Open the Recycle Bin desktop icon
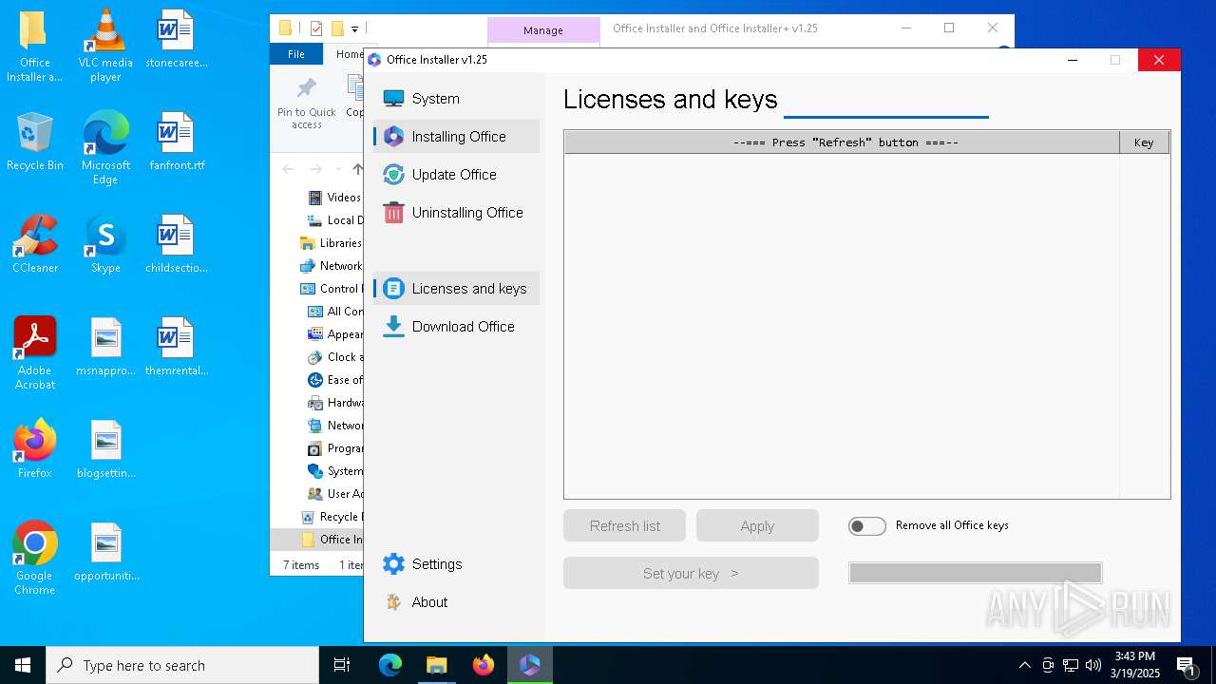 (x=35, y=142)
